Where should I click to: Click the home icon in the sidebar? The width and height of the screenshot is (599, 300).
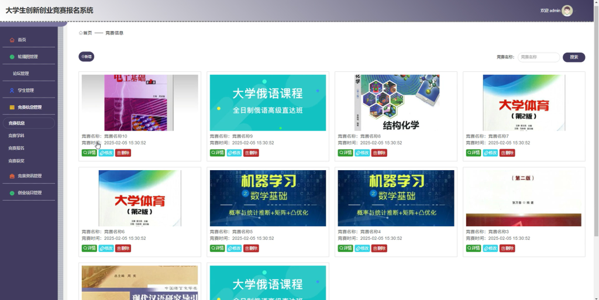click(12, 40)
